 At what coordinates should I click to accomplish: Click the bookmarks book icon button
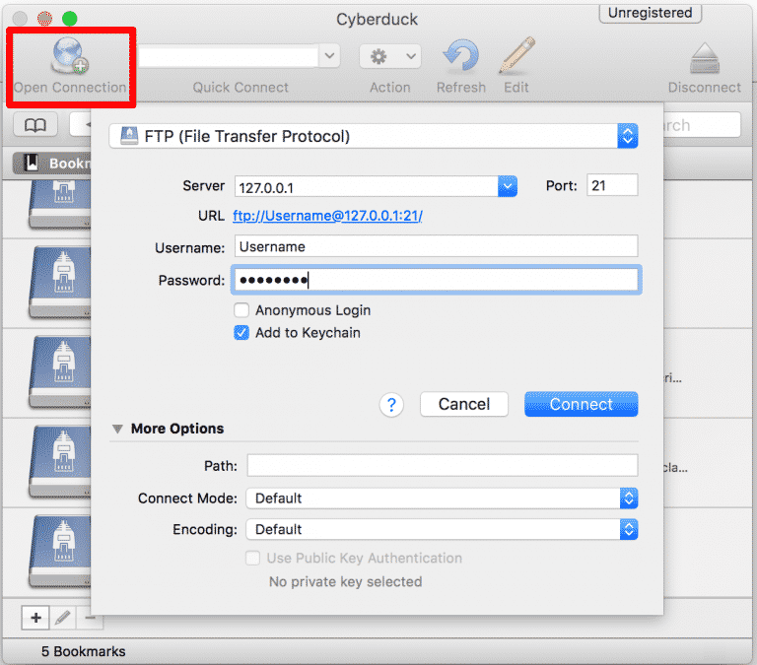[35, 125]
